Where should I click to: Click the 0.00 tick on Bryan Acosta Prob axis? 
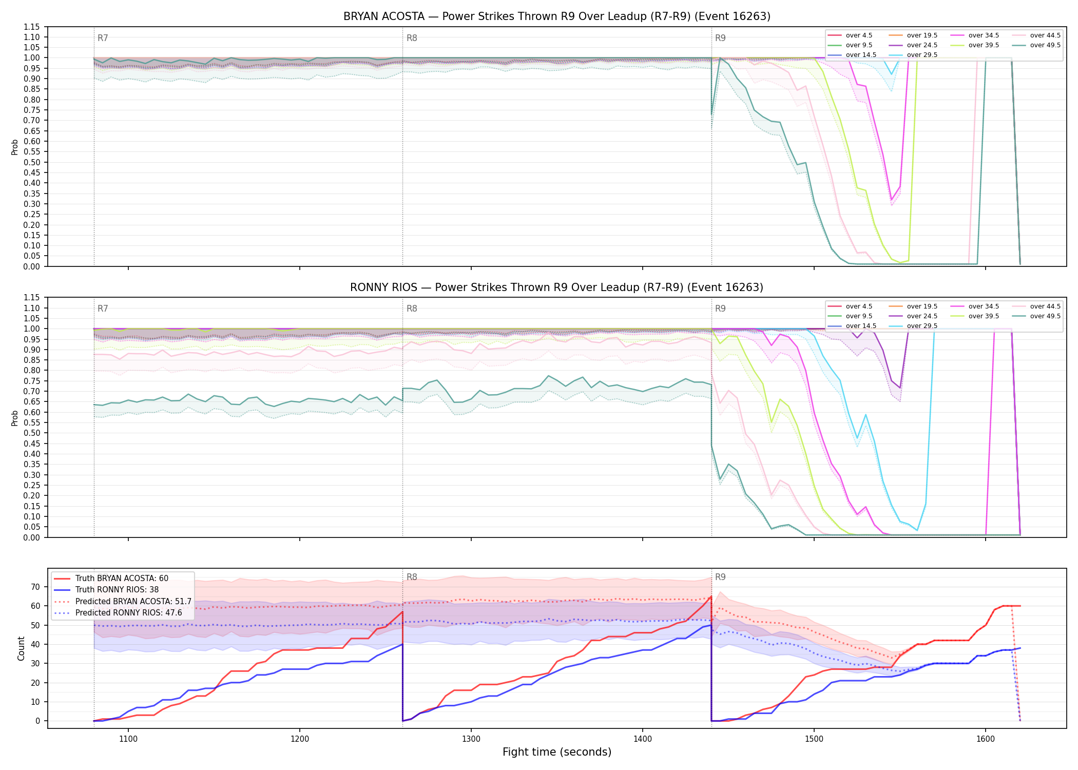(x=31, y=266)
